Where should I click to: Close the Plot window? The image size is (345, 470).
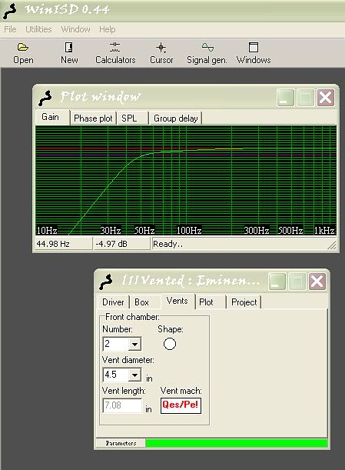tap(326, 98)
